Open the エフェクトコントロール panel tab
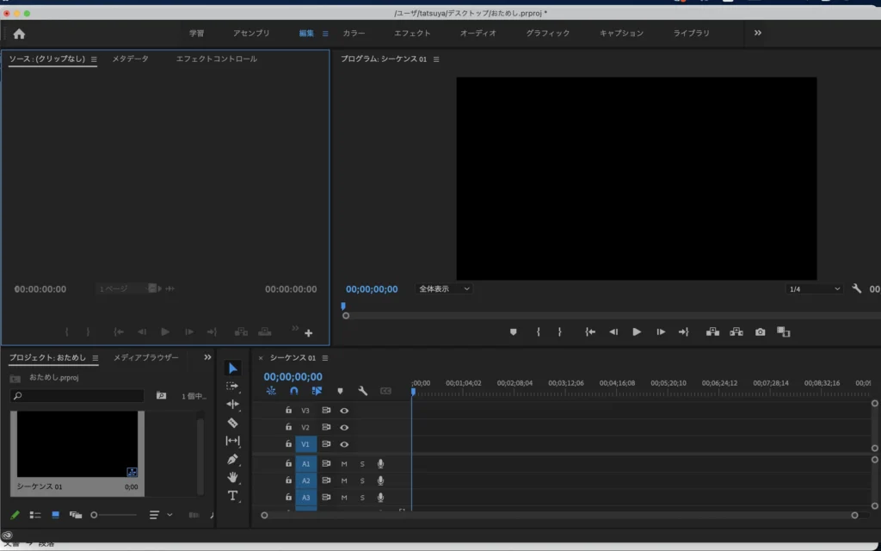881x551 pixels. tap(216, 59)
